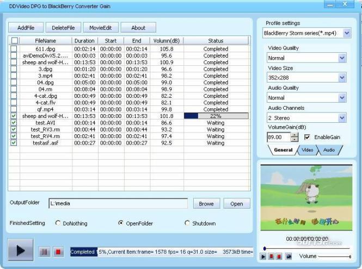This screenshot has width=362, height=269.
Task: Stop the conversion with red square button
Action: click(x=58, y=252)
